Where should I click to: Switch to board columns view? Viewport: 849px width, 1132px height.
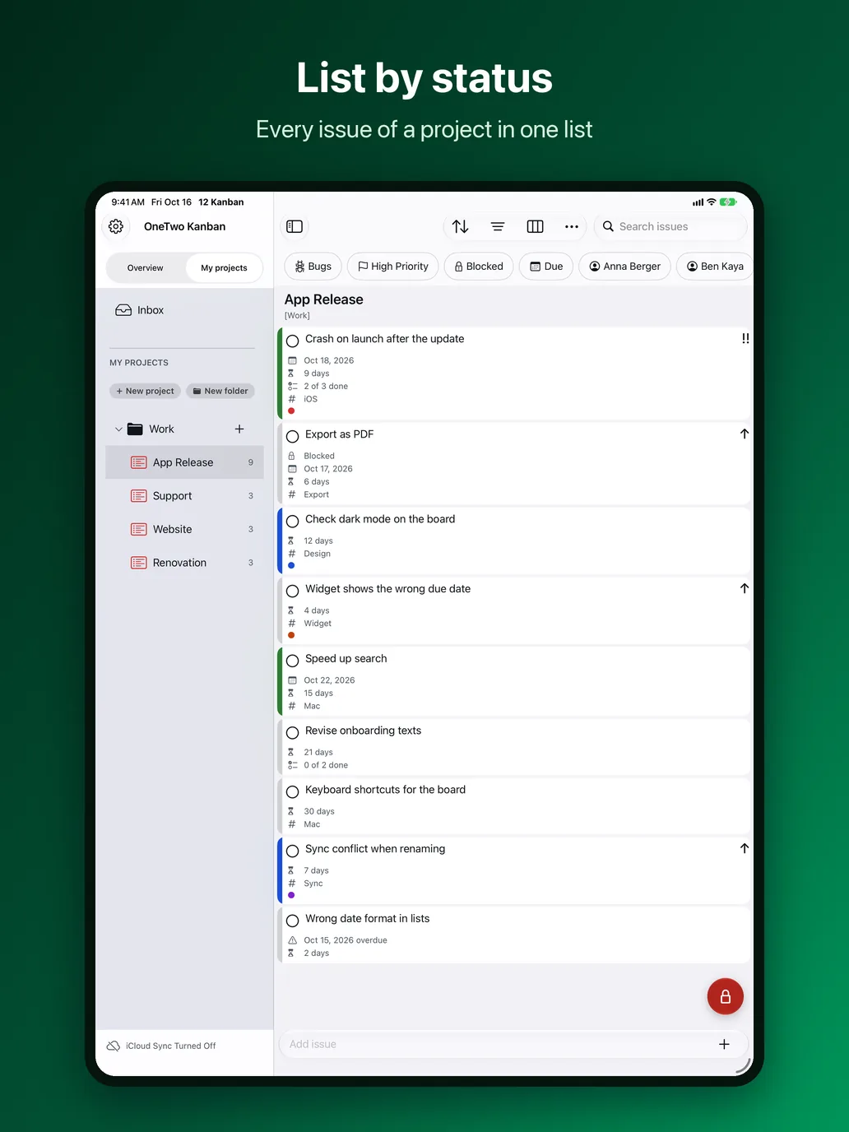(535, 226)
